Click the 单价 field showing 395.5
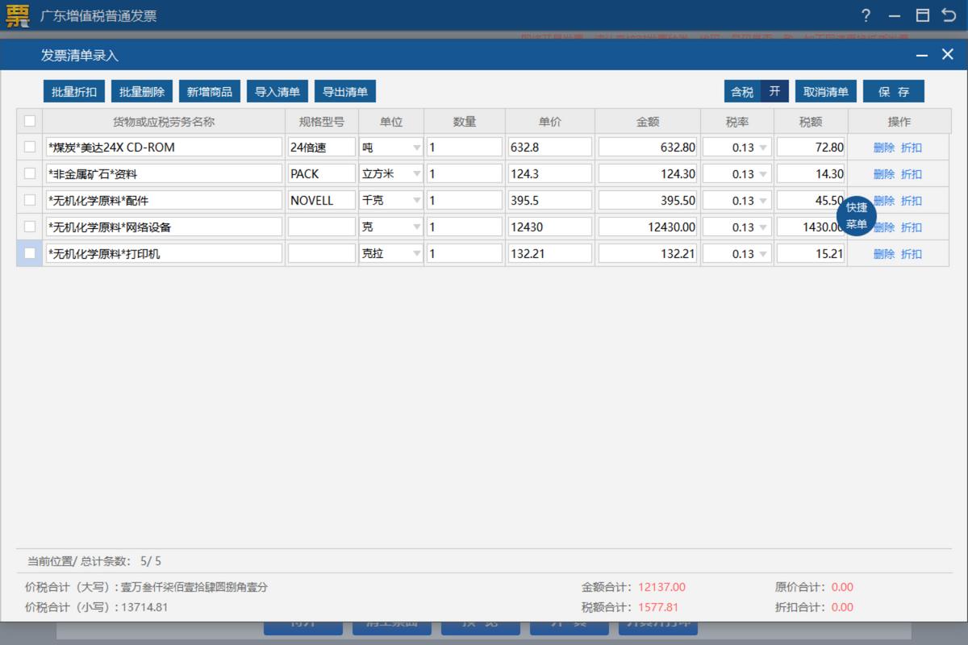The image size is (968, 645). click(x=549, y=201)
